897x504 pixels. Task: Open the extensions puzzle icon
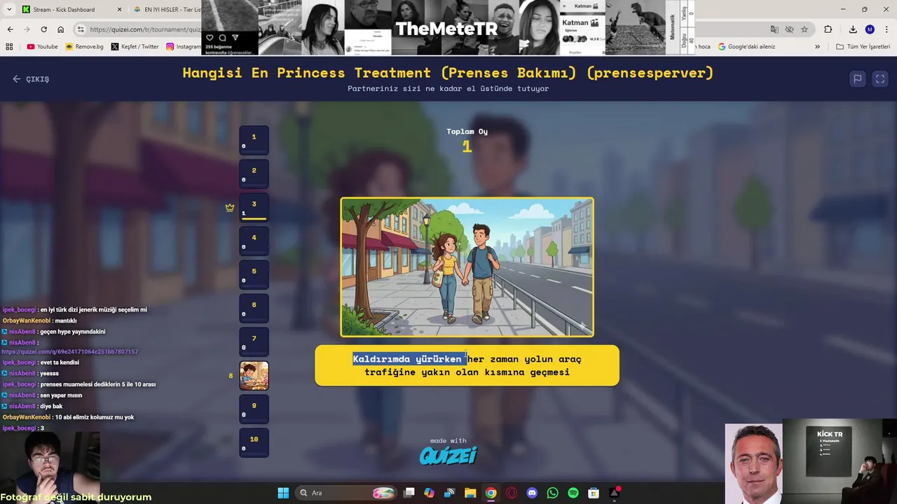click(828, 29)
